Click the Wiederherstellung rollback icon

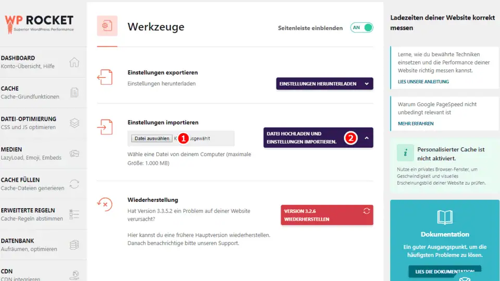pos(105,204)
